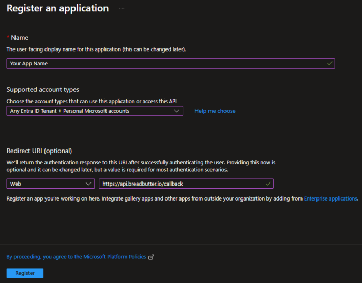The width and height of the screenshot is (362, 283).
Task: Open the Supported account types dropdown
Action: pos(94,111)
